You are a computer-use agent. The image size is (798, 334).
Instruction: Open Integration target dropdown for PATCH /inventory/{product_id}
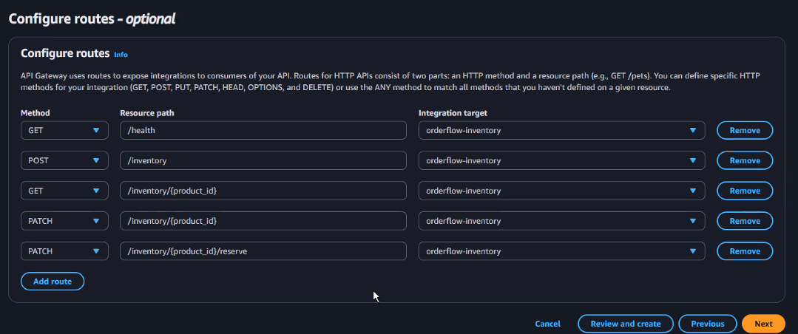[561, 221]
